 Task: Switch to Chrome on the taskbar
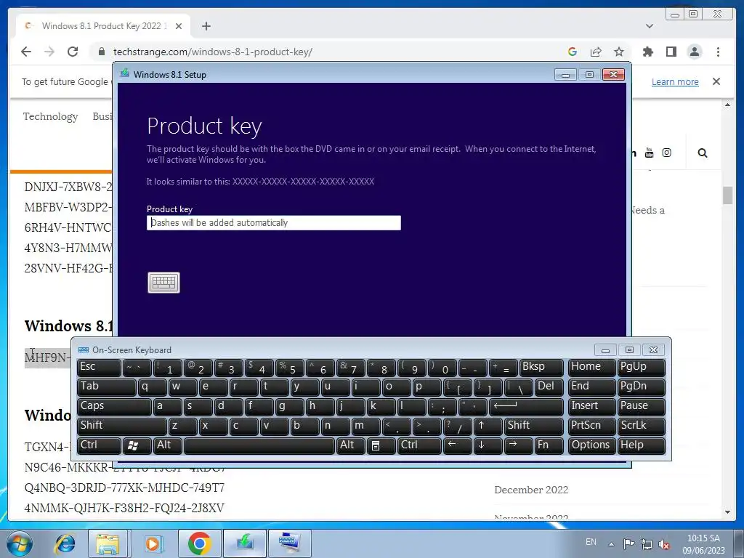click(x=199, y=543)
